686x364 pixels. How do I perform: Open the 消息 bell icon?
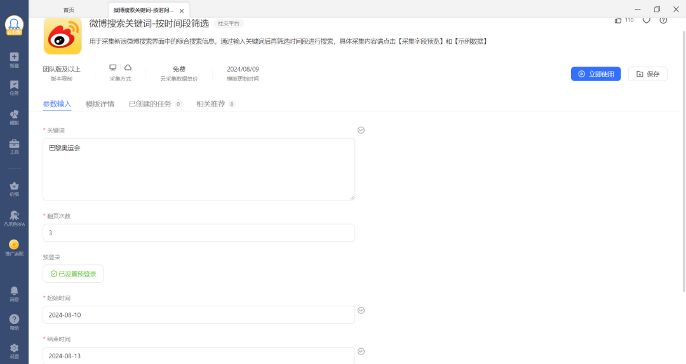14,294
